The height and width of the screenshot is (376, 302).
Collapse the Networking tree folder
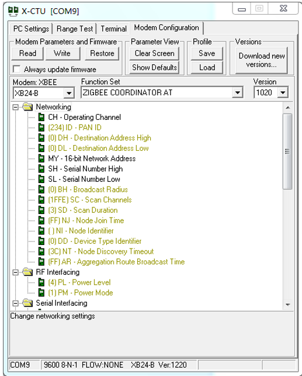(x=15, y=107)
